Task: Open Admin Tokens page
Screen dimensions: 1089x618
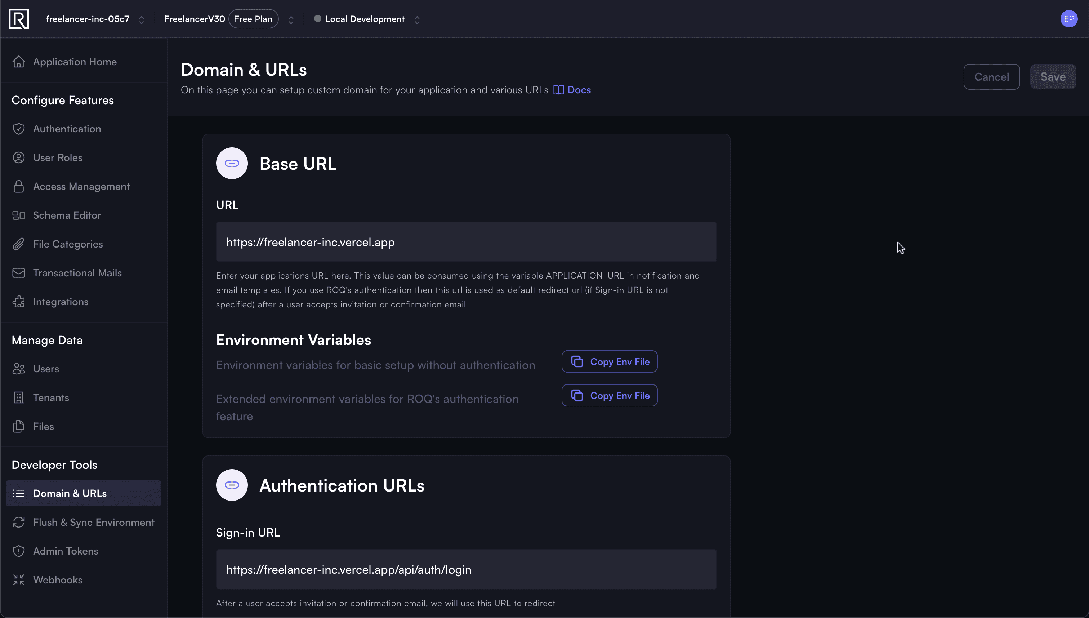Action: (x=84, y=551)
